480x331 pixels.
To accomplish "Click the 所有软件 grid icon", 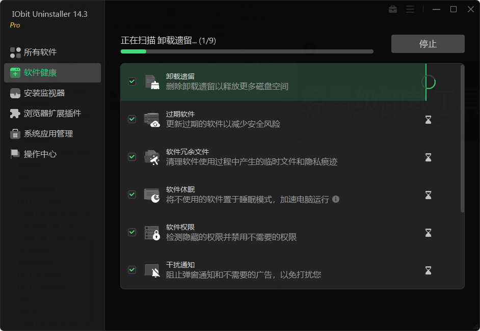I will [15, 52].
